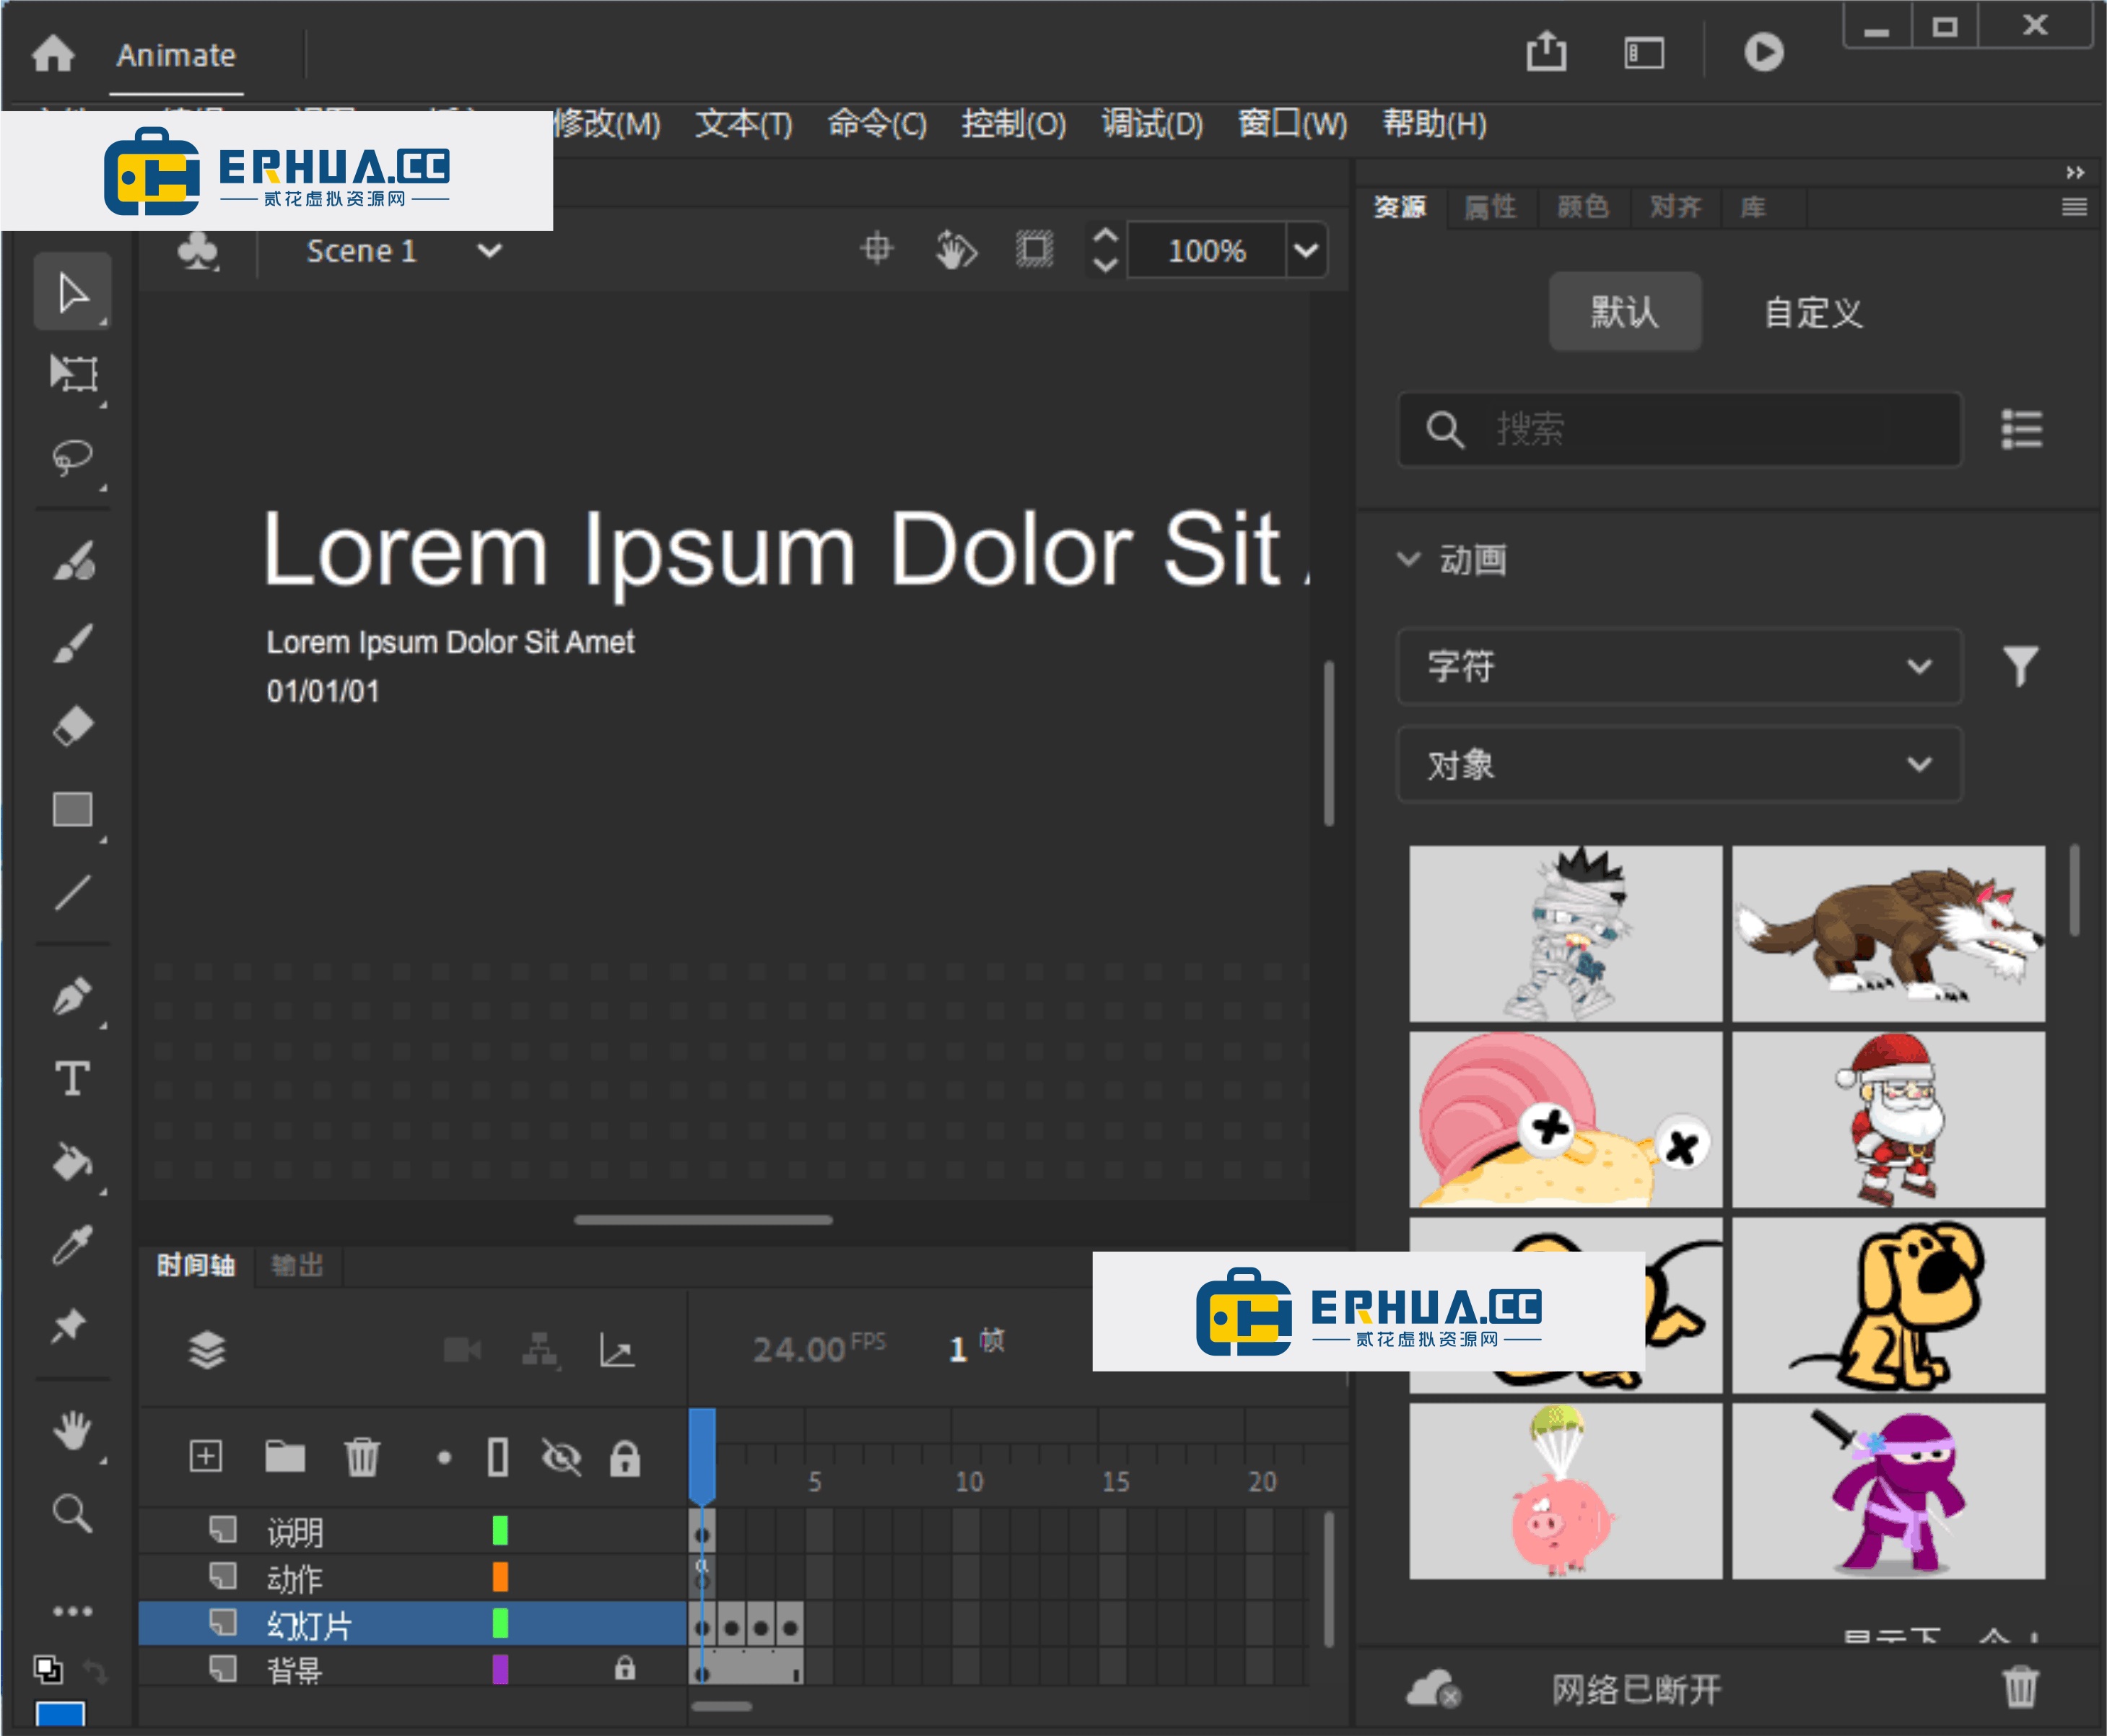Open the Edit Toolbar three dots

pyautogui.click(x=72, y=1611)
